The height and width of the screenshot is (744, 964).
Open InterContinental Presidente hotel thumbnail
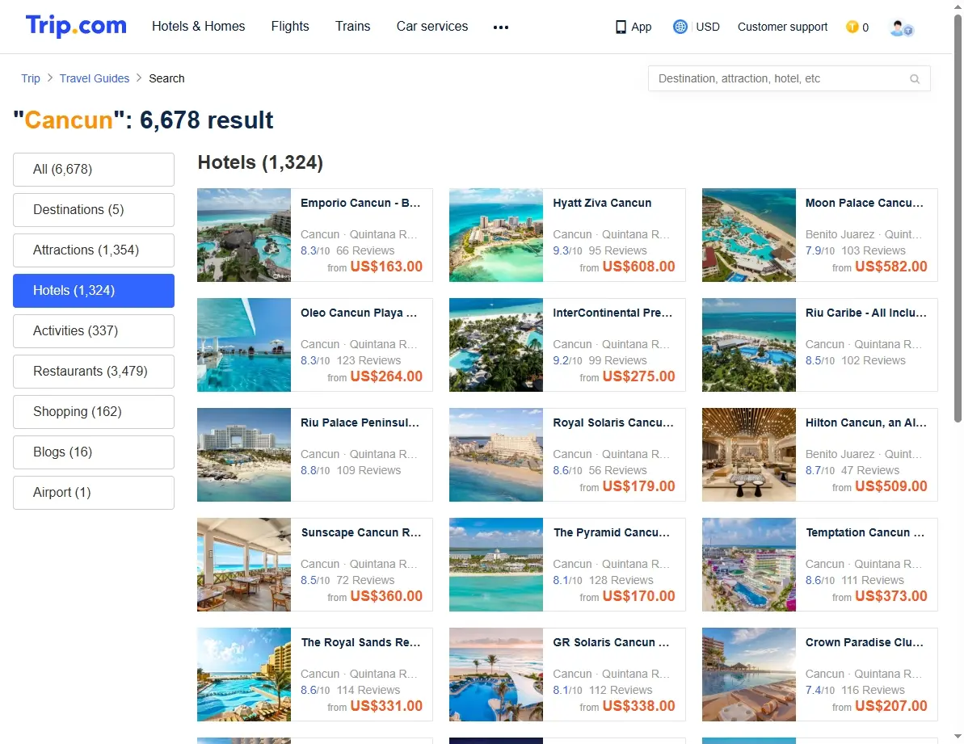(x=495, y=345)
